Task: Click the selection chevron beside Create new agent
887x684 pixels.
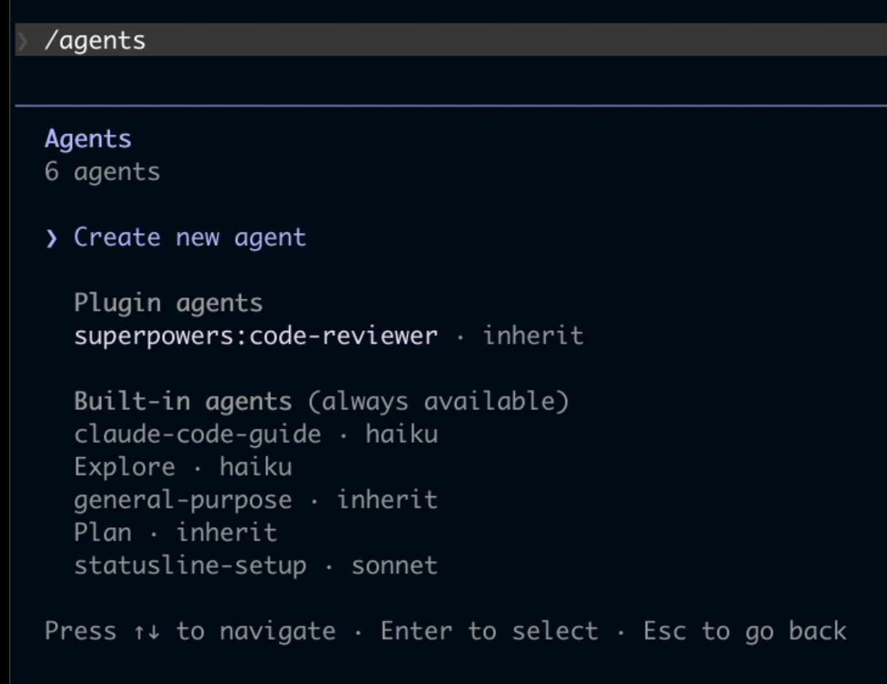Action: point(52,238)
